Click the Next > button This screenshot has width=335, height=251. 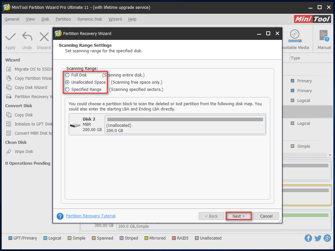pos(238,216)
